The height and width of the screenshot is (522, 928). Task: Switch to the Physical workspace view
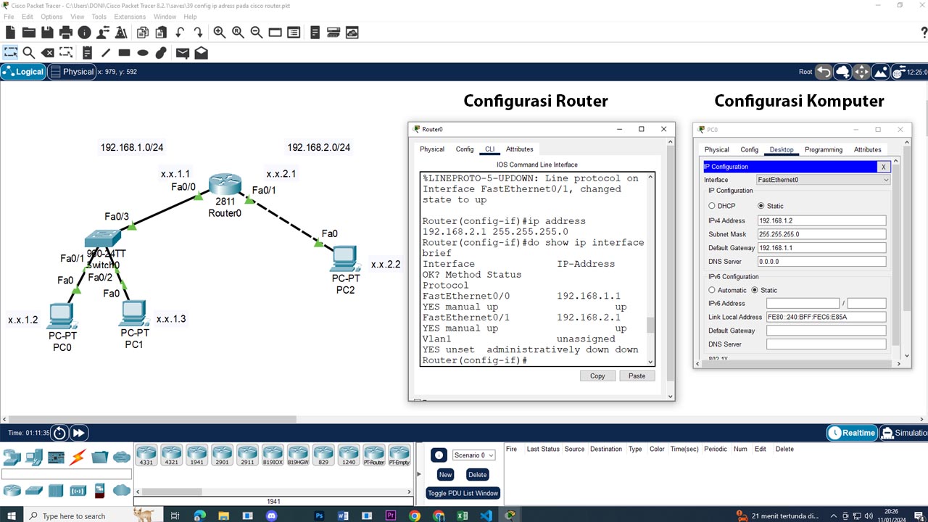point(72,72)
